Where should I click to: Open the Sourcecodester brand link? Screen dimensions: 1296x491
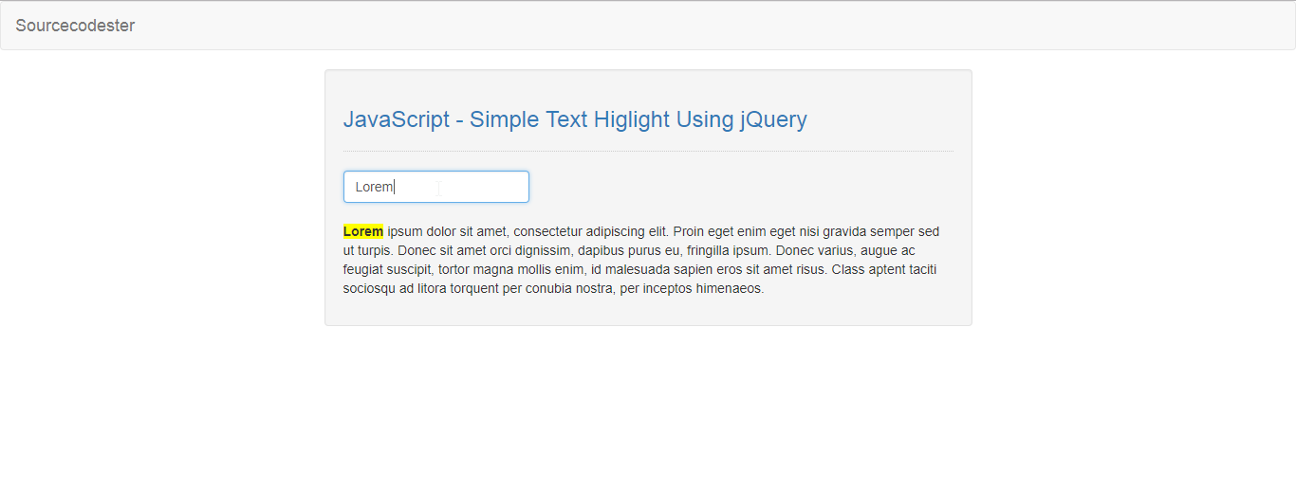pos(75,26)
